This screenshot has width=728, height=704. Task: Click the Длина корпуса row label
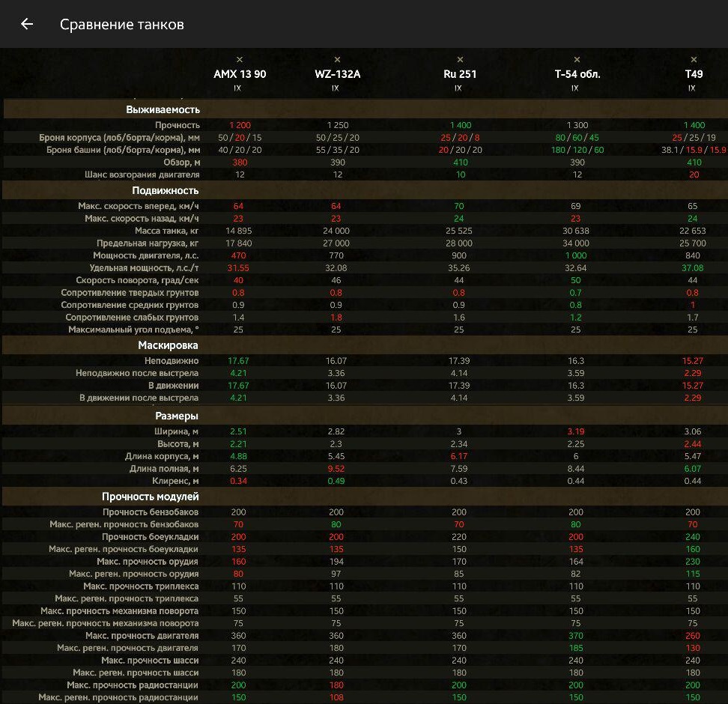pyautogui.click(x=162, y=456)
